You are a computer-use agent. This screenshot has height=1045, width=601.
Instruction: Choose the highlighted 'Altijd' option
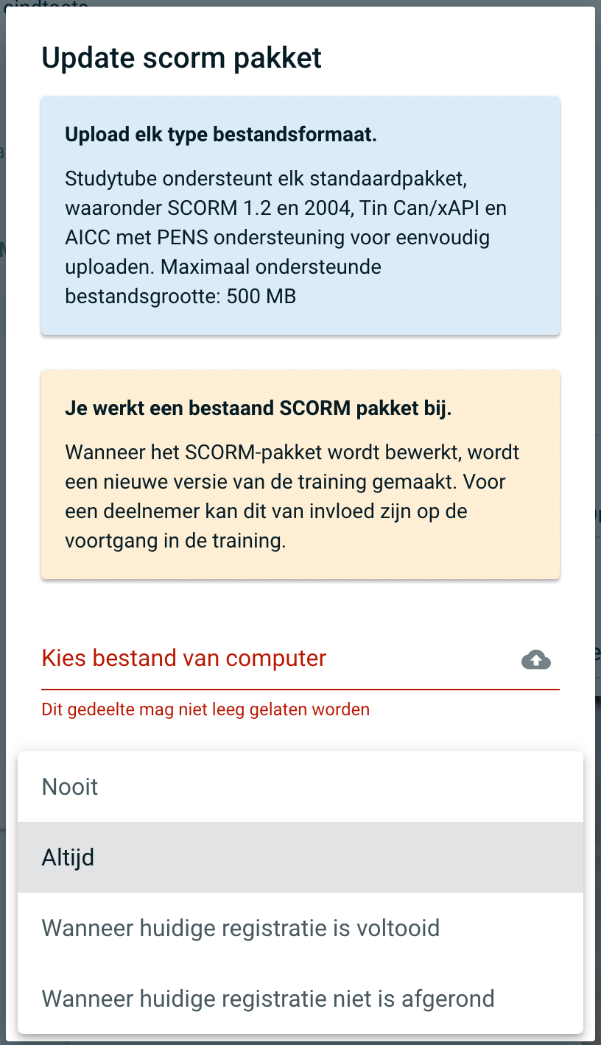pyautogui.click(x=300, y=857)
